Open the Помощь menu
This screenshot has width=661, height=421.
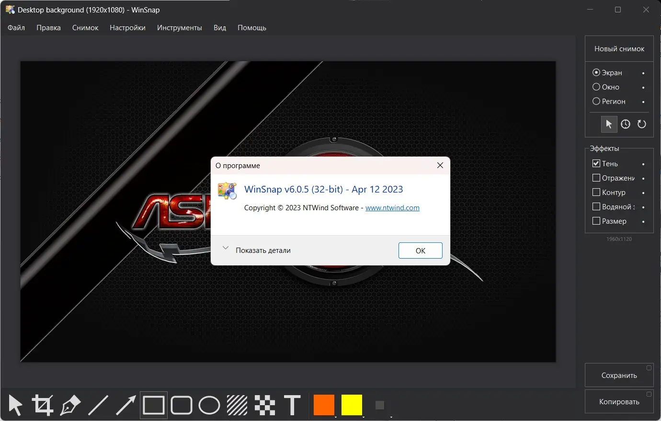[x=252, y=28]
